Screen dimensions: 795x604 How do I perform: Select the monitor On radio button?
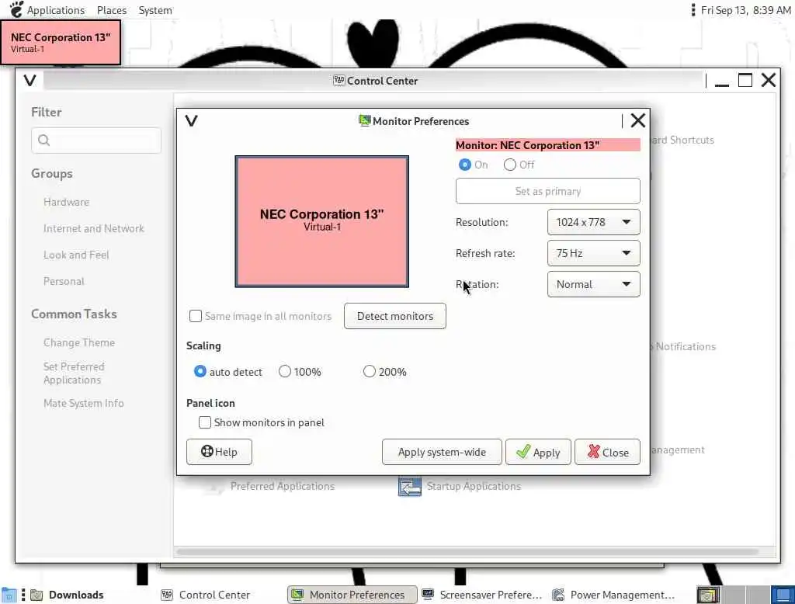point(465,165)
